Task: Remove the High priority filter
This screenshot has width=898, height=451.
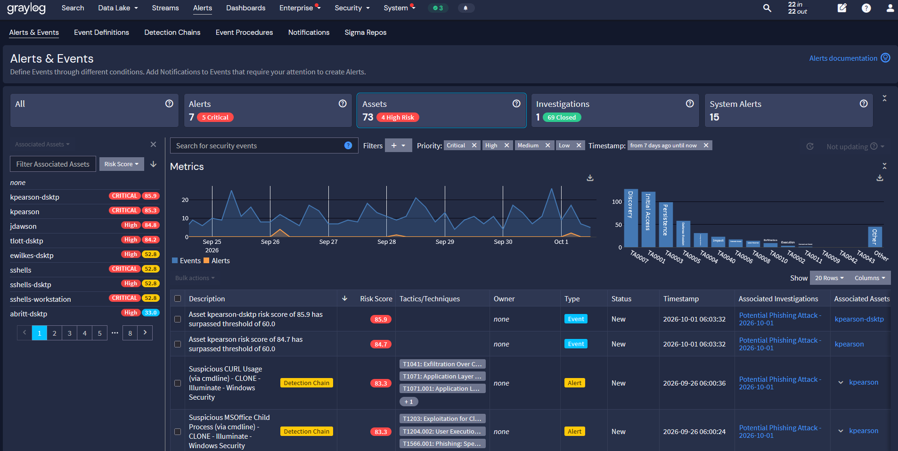Action: [506, 145]
